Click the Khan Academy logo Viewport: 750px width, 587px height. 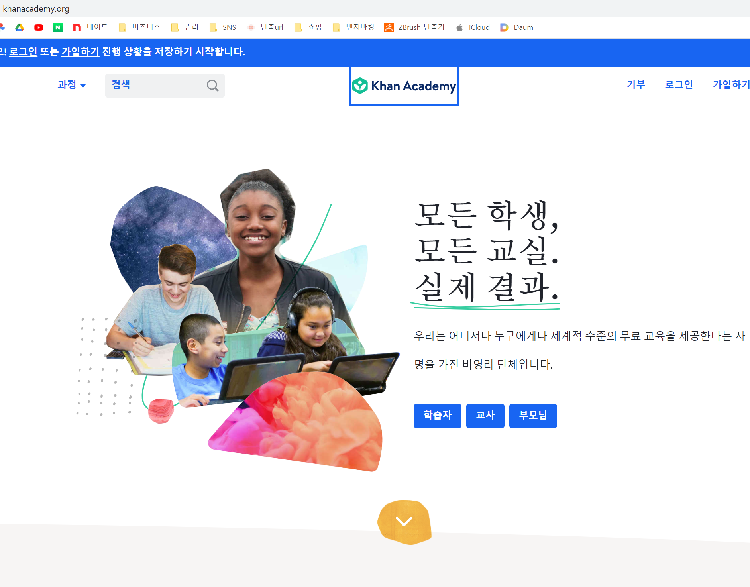(404, 86)
